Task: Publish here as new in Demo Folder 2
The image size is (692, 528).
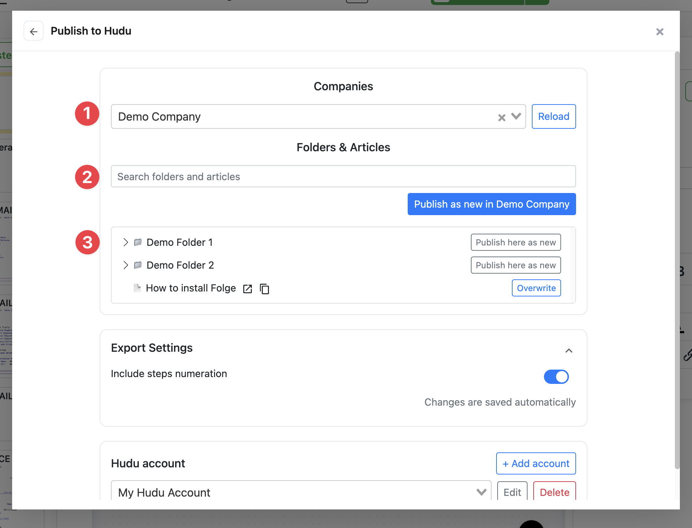Action: [x=515, y=265]
